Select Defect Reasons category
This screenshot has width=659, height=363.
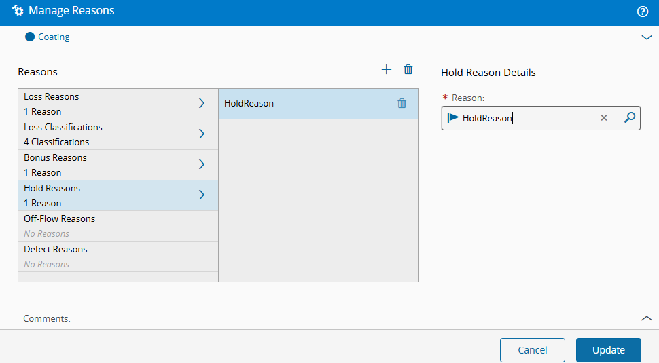118,257
